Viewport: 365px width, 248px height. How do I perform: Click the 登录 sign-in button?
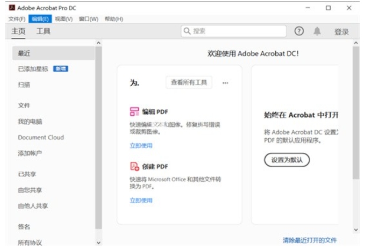341,32
